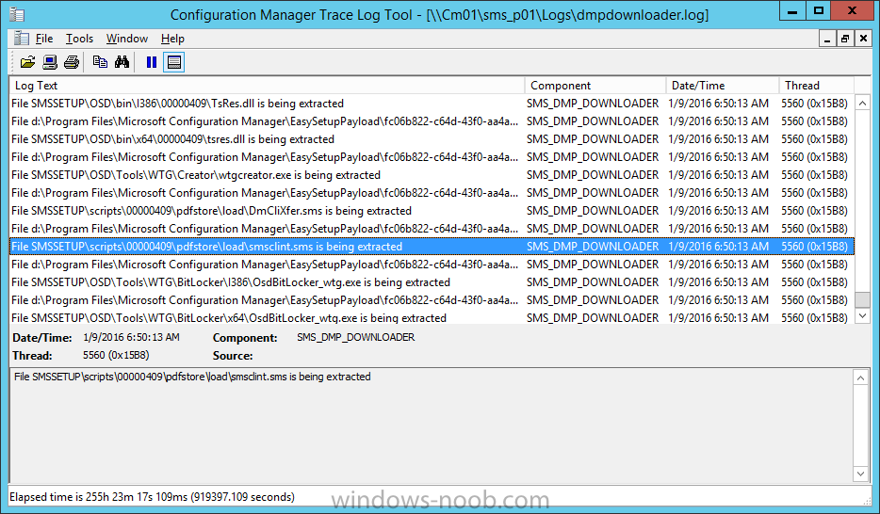Viewport: 880px width, 514px height.
Task: Click the details pane scroll down arrow
Action: [860, 474]
